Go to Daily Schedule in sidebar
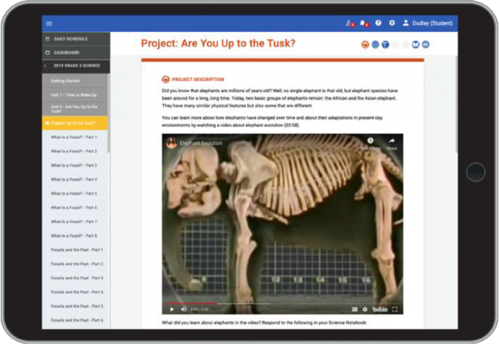 71,39
